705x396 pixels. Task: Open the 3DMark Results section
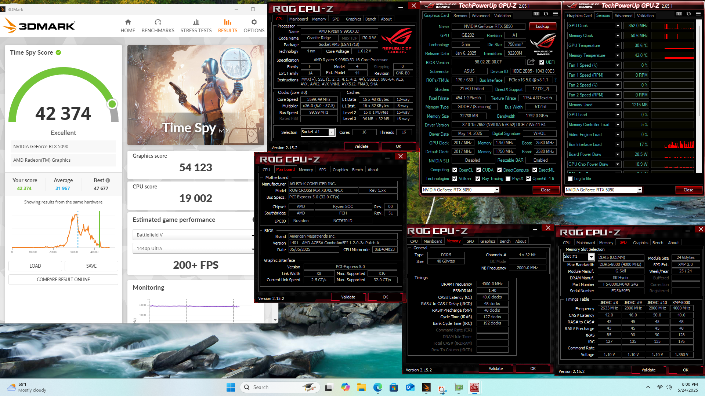(x=228, y=26)
